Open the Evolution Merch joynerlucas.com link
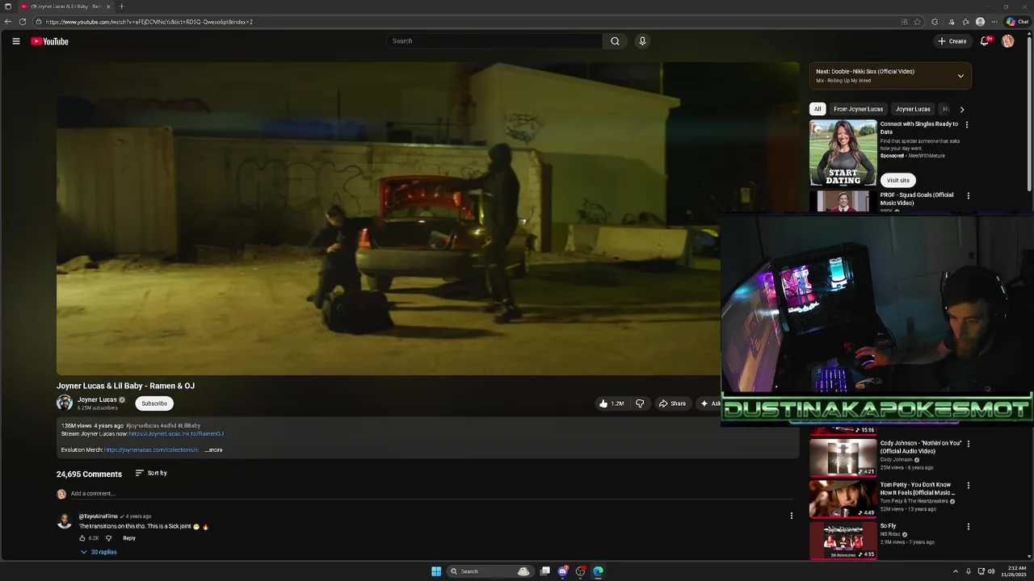This screenshot has height=581, width=1034. [x=151, y=450]
